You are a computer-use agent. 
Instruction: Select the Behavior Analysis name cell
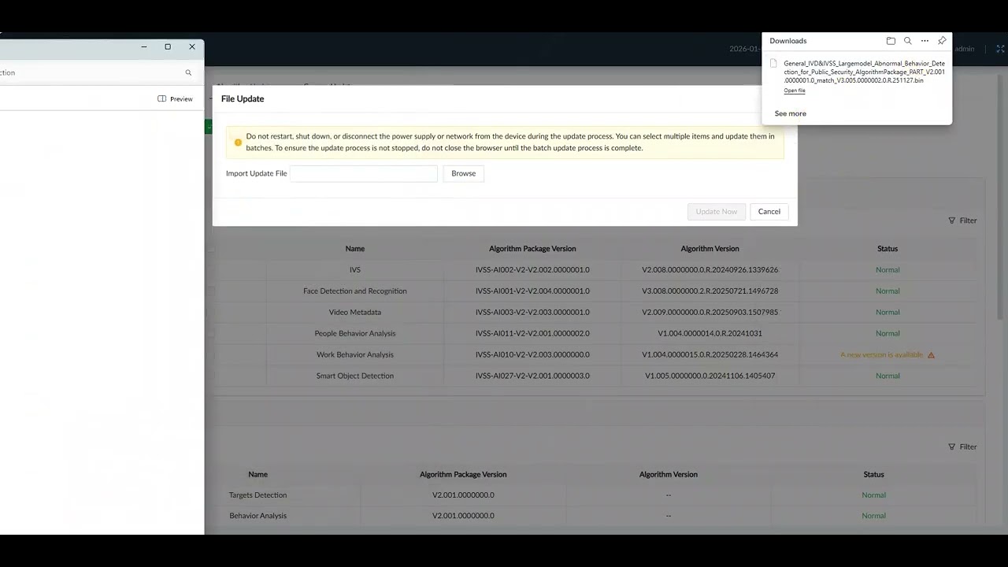(x=258, y=516)
